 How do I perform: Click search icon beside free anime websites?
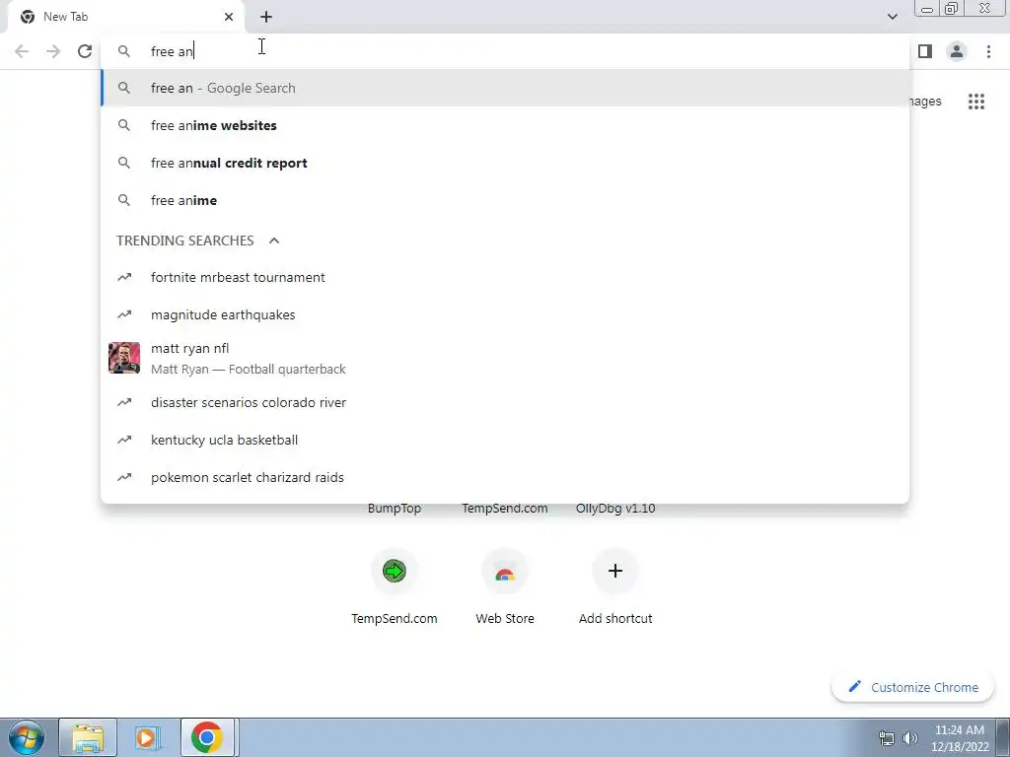click(124, 125)
